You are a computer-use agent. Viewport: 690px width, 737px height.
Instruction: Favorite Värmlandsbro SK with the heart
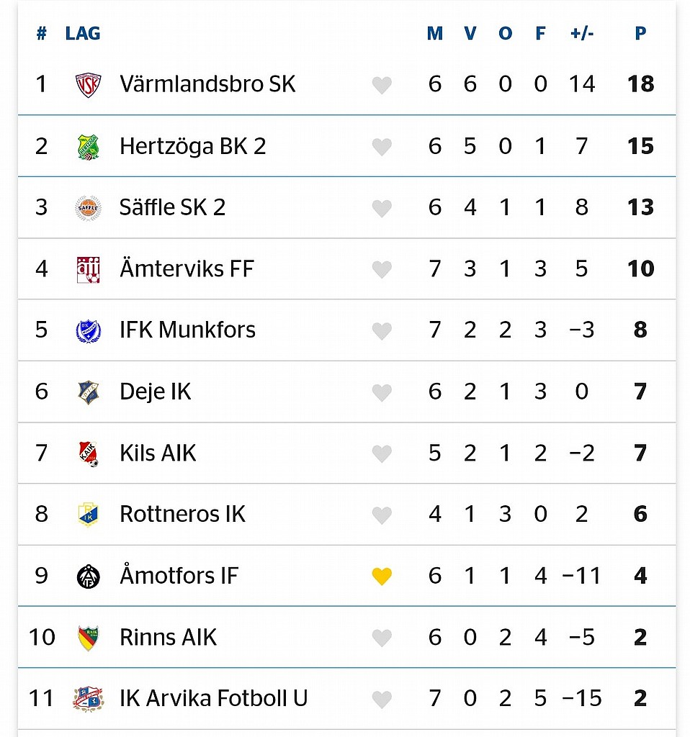coord(382,85)
